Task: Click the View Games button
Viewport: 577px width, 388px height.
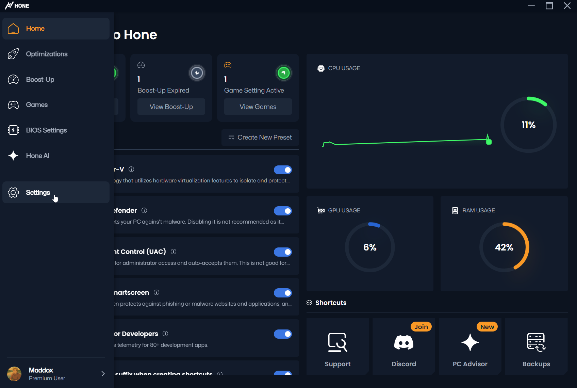Action: click(x=258, y=107)
